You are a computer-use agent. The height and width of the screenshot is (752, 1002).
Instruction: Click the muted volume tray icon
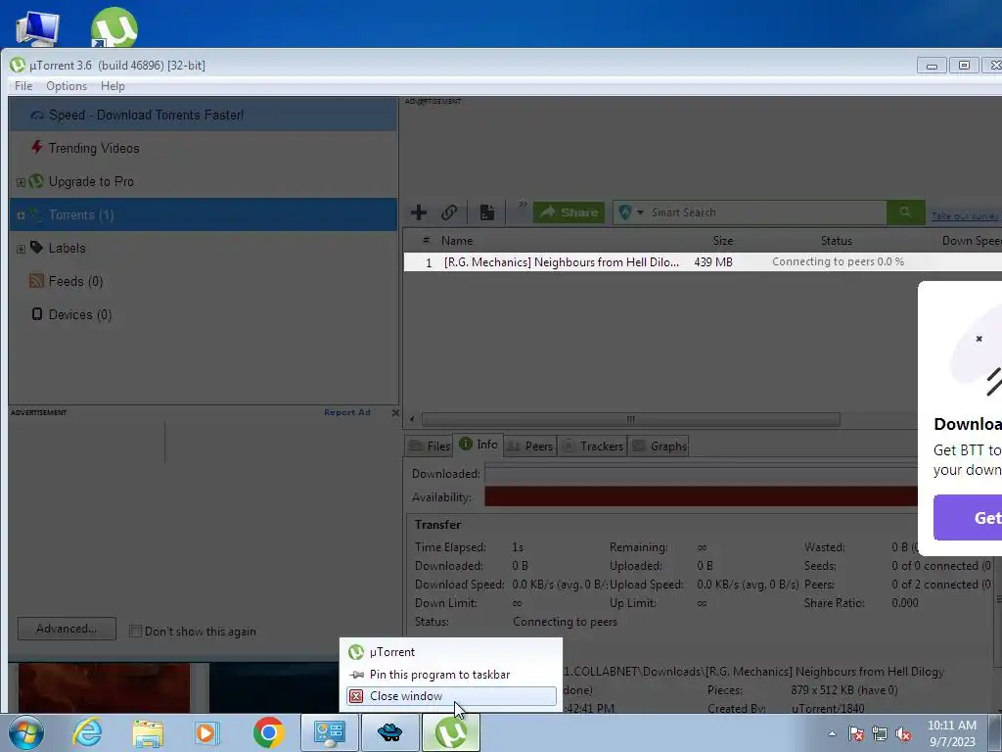point(903,734)
